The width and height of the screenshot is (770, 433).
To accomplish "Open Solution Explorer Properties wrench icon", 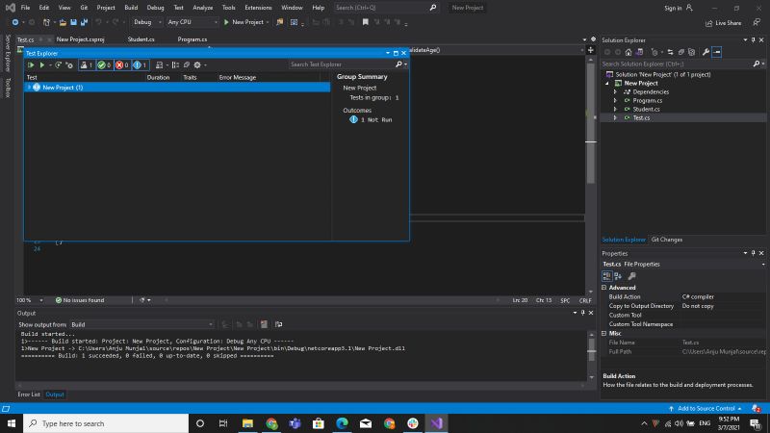I will tap(706, 52).
